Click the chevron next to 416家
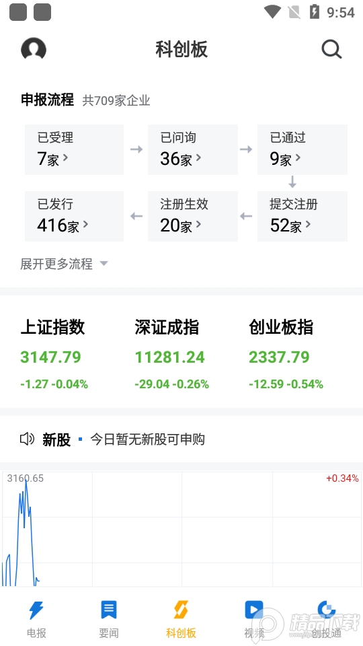The image size is (363, 646). pos(85,225)
